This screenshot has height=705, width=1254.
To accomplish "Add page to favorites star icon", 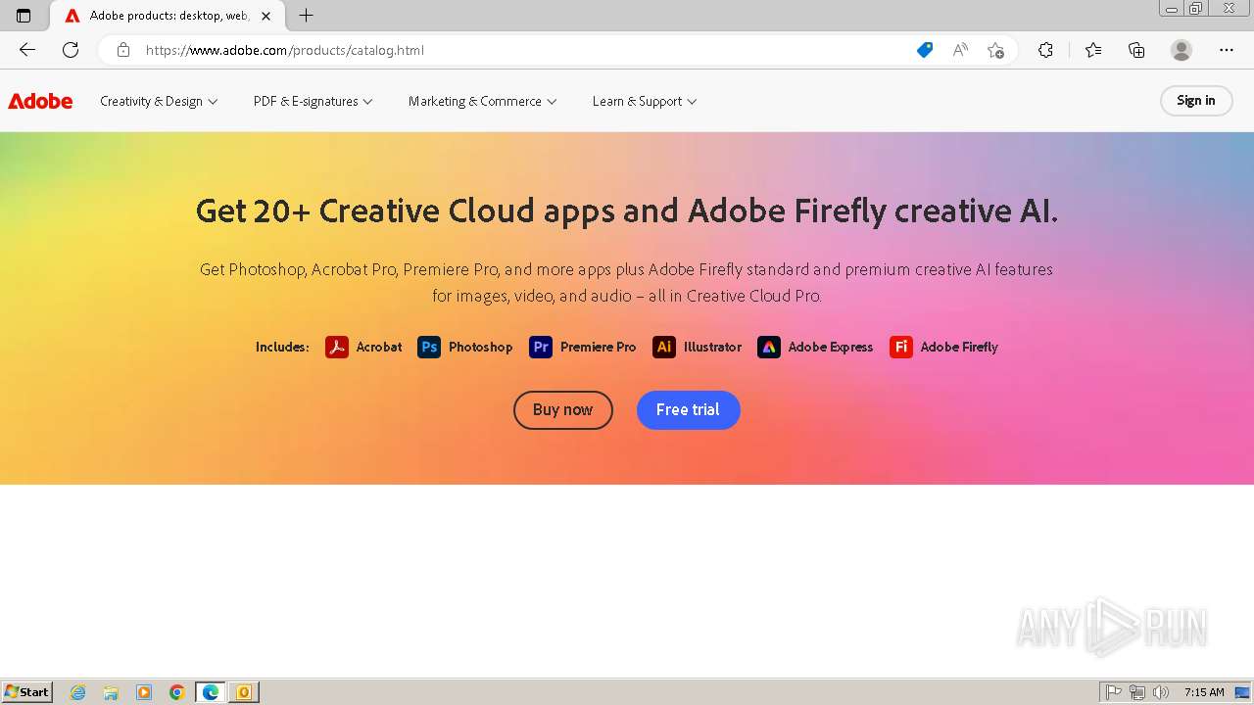I will (x=996, y=50).
